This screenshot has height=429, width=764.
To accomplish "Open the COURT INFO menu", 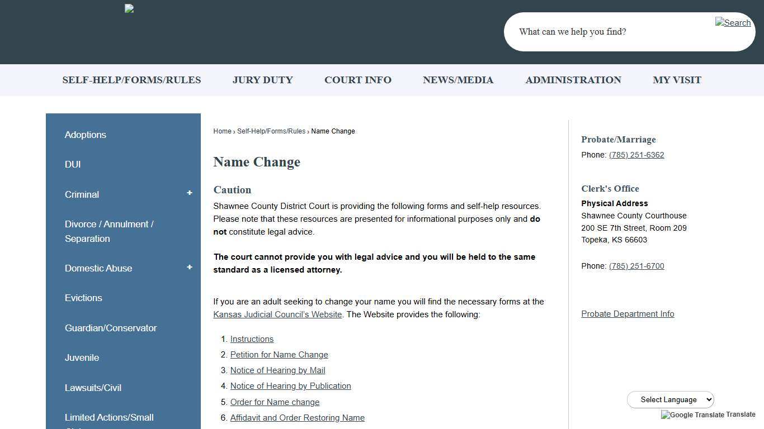I will [357, 80].
